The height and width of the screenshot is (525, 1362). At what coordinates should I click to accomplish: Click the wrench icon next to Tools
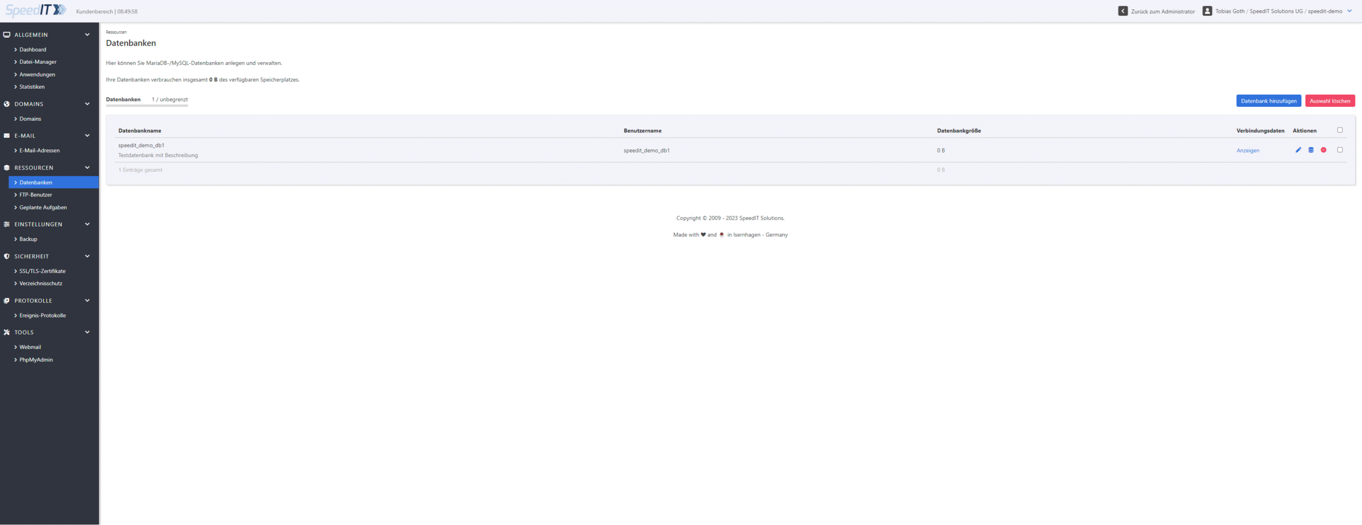[x=7, y=333]
